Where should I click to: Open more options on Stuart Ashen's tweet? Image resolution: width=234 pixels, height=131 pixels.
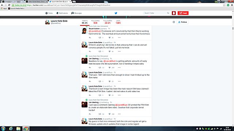tap(119, 37)
